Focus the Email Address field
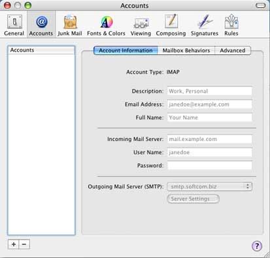Image resolution: width=270 pixels, height=258 pixels. pos(210,105)
